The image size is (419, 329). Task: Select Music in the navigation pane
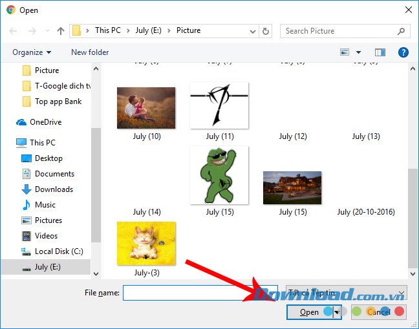point(45,205)
